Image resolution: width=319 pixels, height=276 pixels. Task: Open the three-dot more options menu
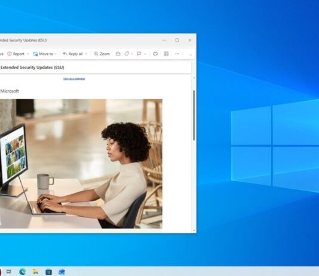(x=177, y=54)
